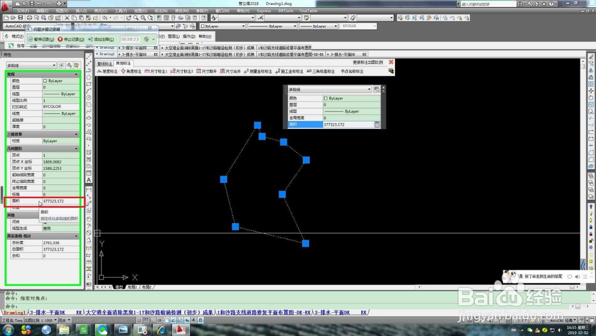Click the Zoom realtime magnifier icon
The image size is (596, 336).
click(x=136, y=17)
